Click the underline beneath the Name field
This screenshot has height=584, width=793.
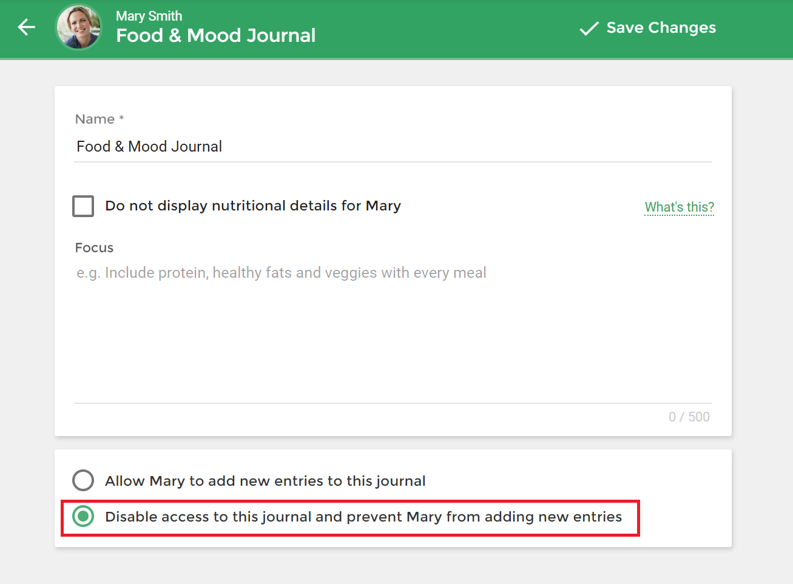coord(393,162)
